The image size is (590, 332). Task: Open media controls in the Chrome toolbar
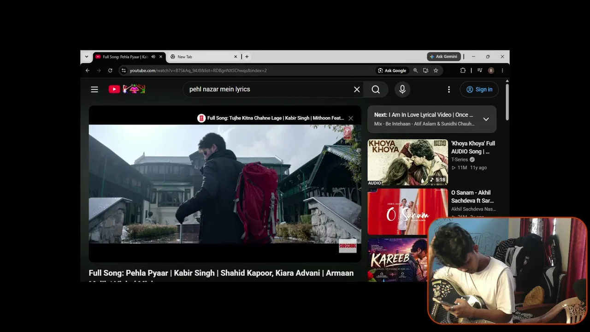[x=480, y=71]
